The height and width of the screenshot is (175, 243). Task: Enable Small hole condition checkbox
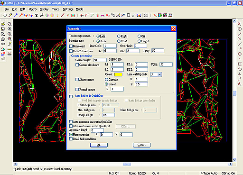(71, 139)
